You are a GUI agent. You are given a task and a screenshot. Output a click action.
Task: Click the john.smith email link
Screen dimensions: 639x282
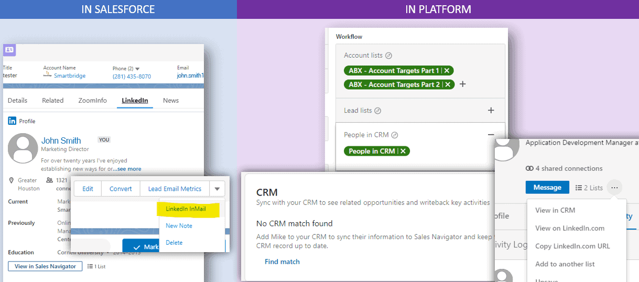coord(190,75)
